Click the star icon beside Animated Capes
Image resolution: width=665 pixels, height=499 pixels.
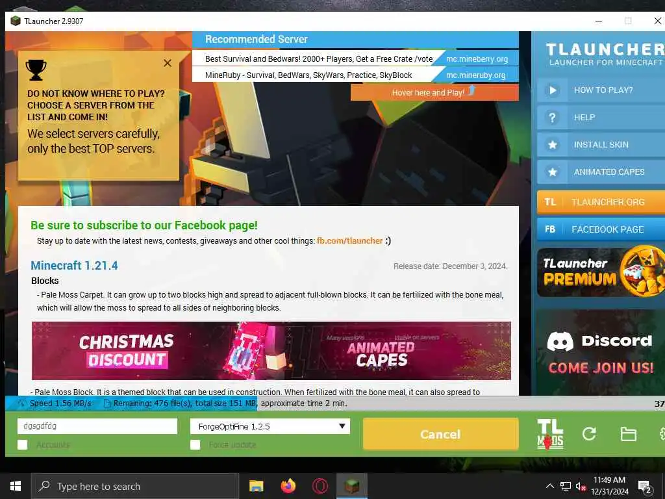tap(553, 172)
